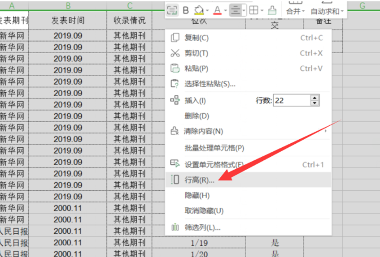Apply the yellow fill color bucket
This screenshot has width=380, height=257.
[x=199, y=10]
